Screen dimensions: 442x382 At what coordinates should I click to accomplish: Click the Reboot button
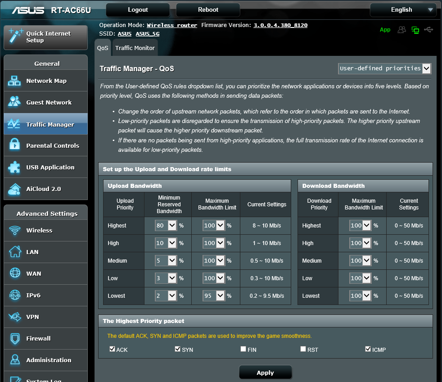[208, 10]
